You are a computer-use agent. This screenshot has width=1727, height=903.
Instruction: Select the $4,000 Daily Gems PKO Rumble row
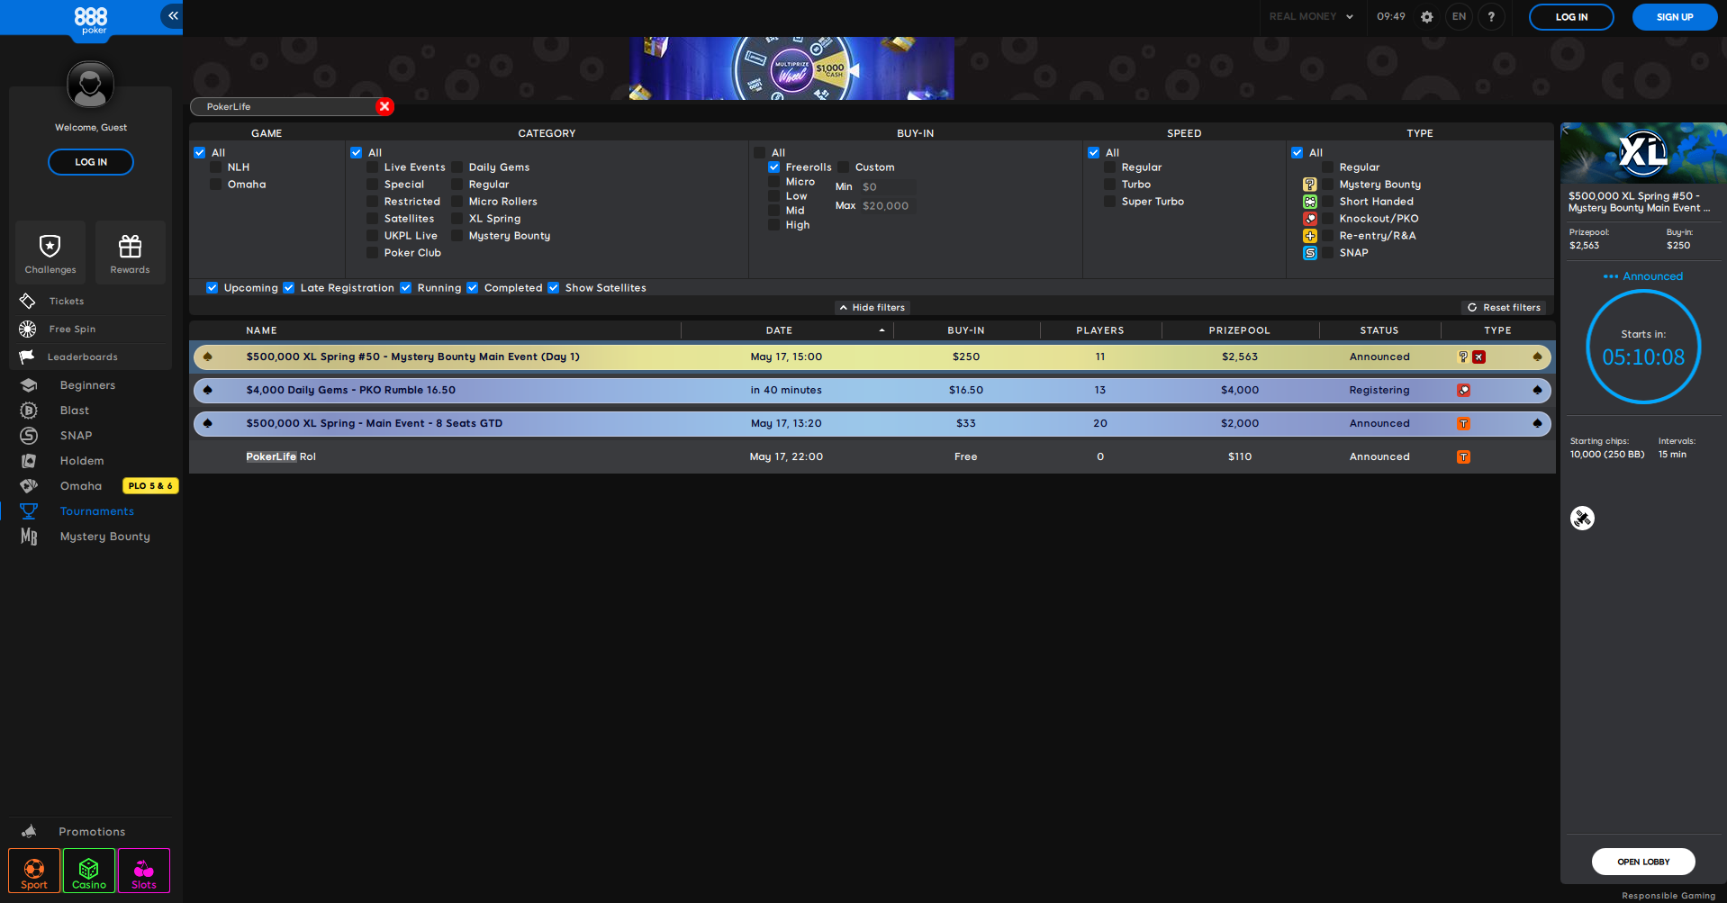click(x=872, y=390)
